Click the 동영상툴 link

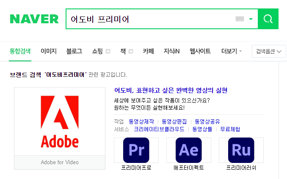pyautogui.click(x=202, y=129)
